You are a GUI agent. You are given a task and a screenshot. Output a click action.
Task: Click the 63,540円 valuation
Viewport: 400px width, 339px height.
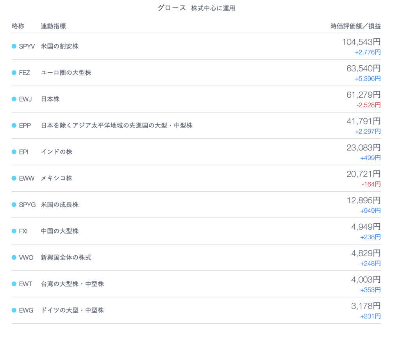click(364, 68)
